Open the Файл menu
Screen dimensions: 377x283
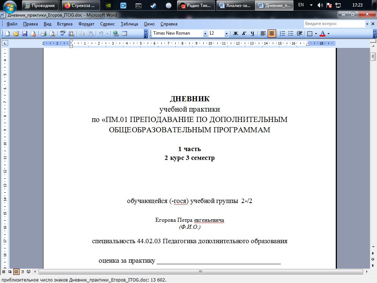click(12, 24)
